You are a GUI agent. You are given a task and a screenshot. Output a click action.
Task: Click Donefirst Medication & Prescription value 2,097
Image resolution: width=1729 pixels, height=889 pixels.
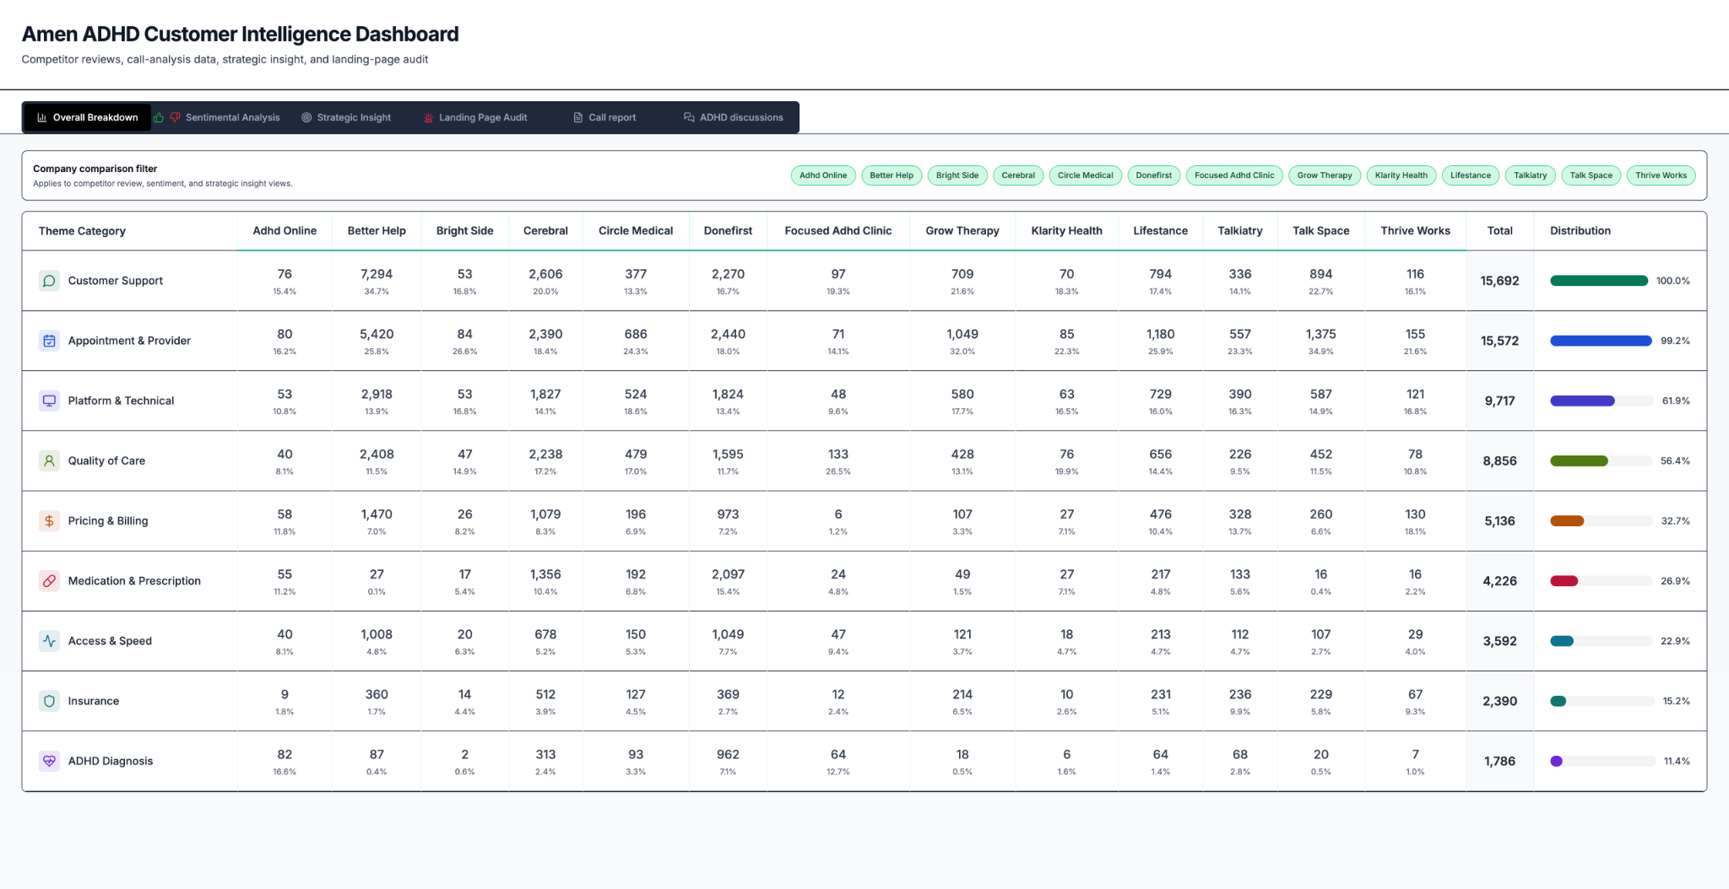tap(728, 574)
